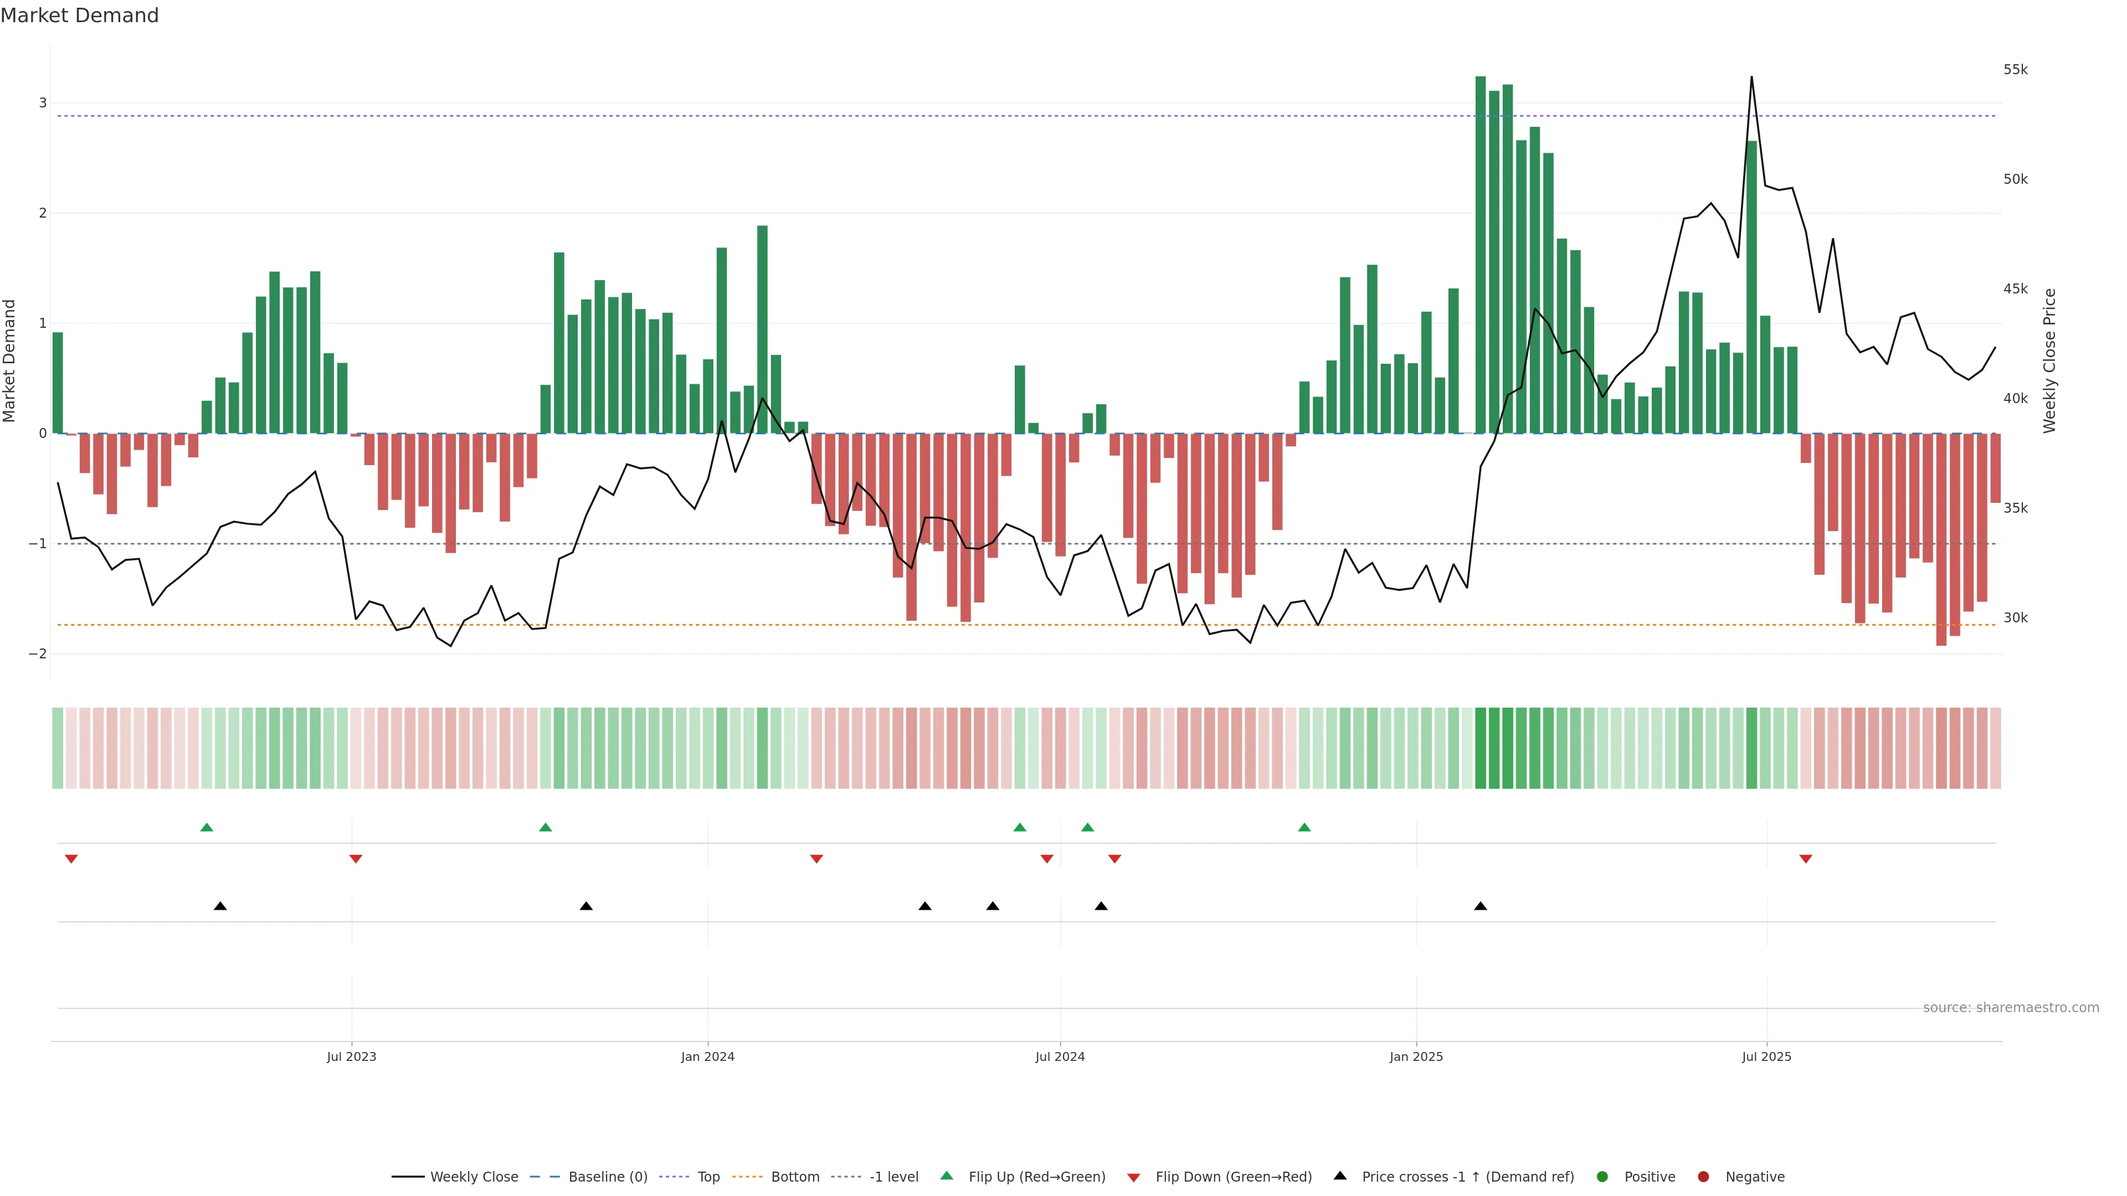2127x1196 pixels.
Task: Click the first green Flip Up marker
Action: (207, 828)
